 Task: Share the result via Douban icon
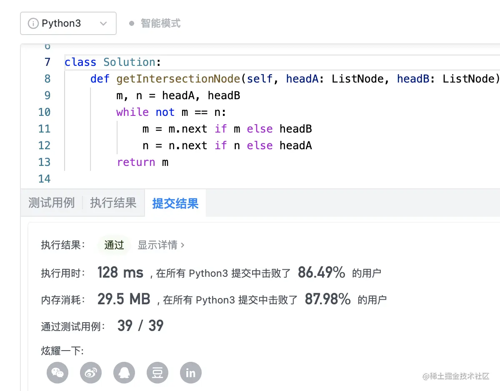tap(157, 373)
